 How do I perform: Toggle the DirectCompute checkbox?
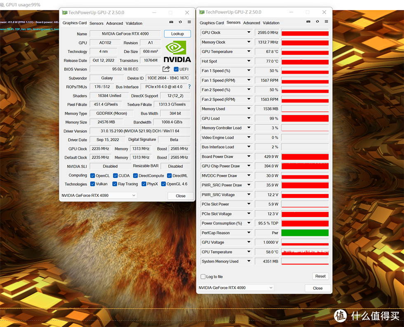pos(135,175)
